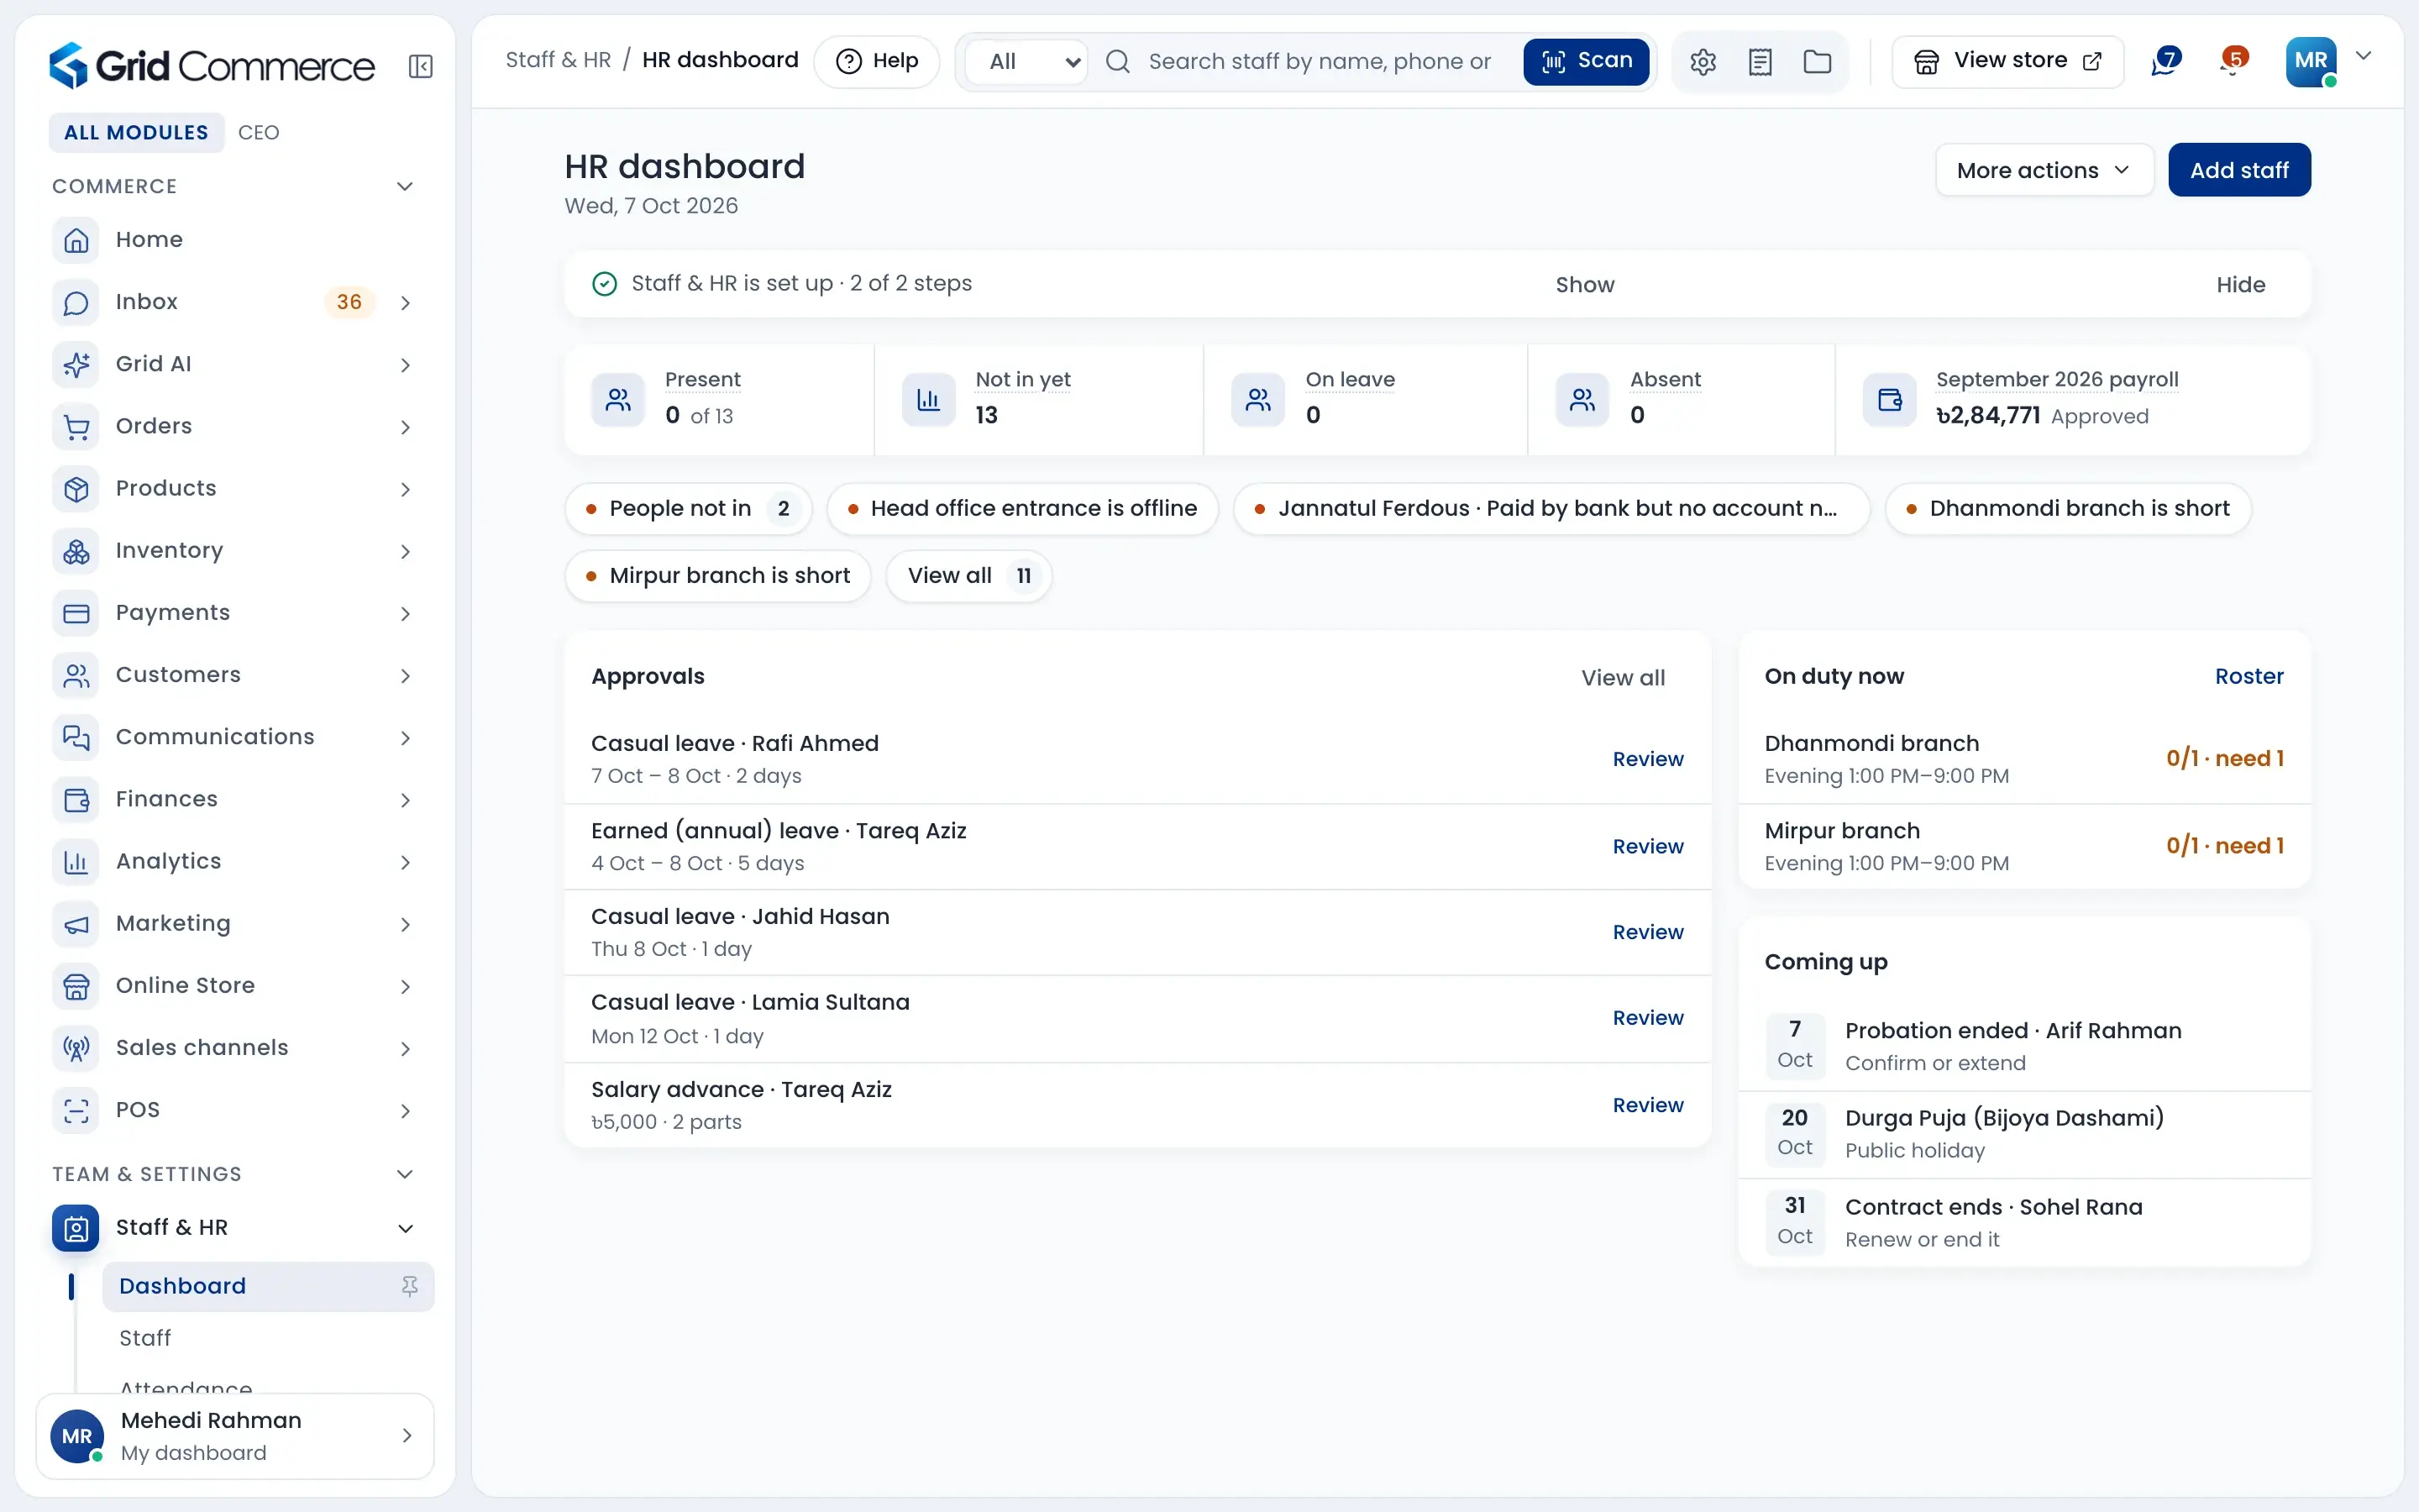Hide the Staff & HR setup banner
Image resolution: width=2419 pixels, height=1512 pixels.
click(2240, 285)
